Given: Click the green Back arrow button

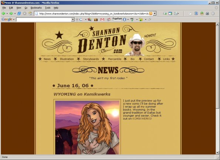Looking at the screenshot, I should (3, 13).
